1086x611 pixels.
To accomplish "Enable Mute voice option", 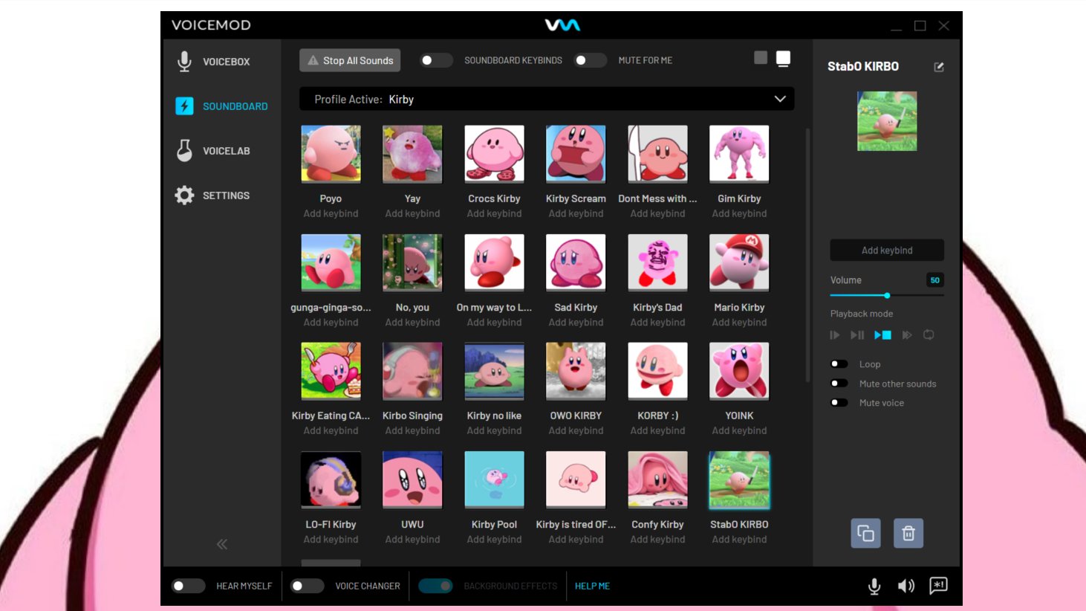I will click(839, 403).
